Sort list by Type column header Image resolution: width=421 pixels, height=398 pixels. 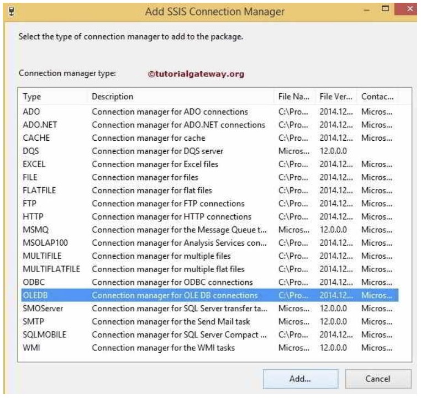(53, 97)
